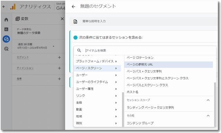Select the Explore compass icon
This screenshot has width=221, height=133.
[6, 39]
